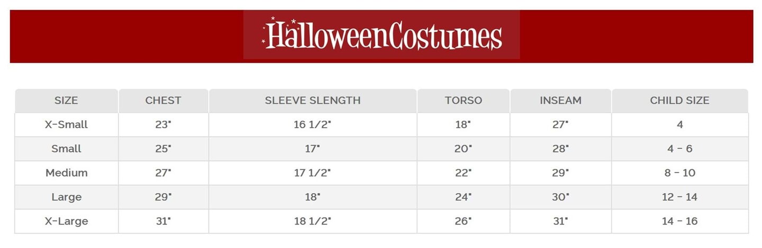Select the X-Small size row label
The height and width of the screenshot is (248, 762).
66,125
